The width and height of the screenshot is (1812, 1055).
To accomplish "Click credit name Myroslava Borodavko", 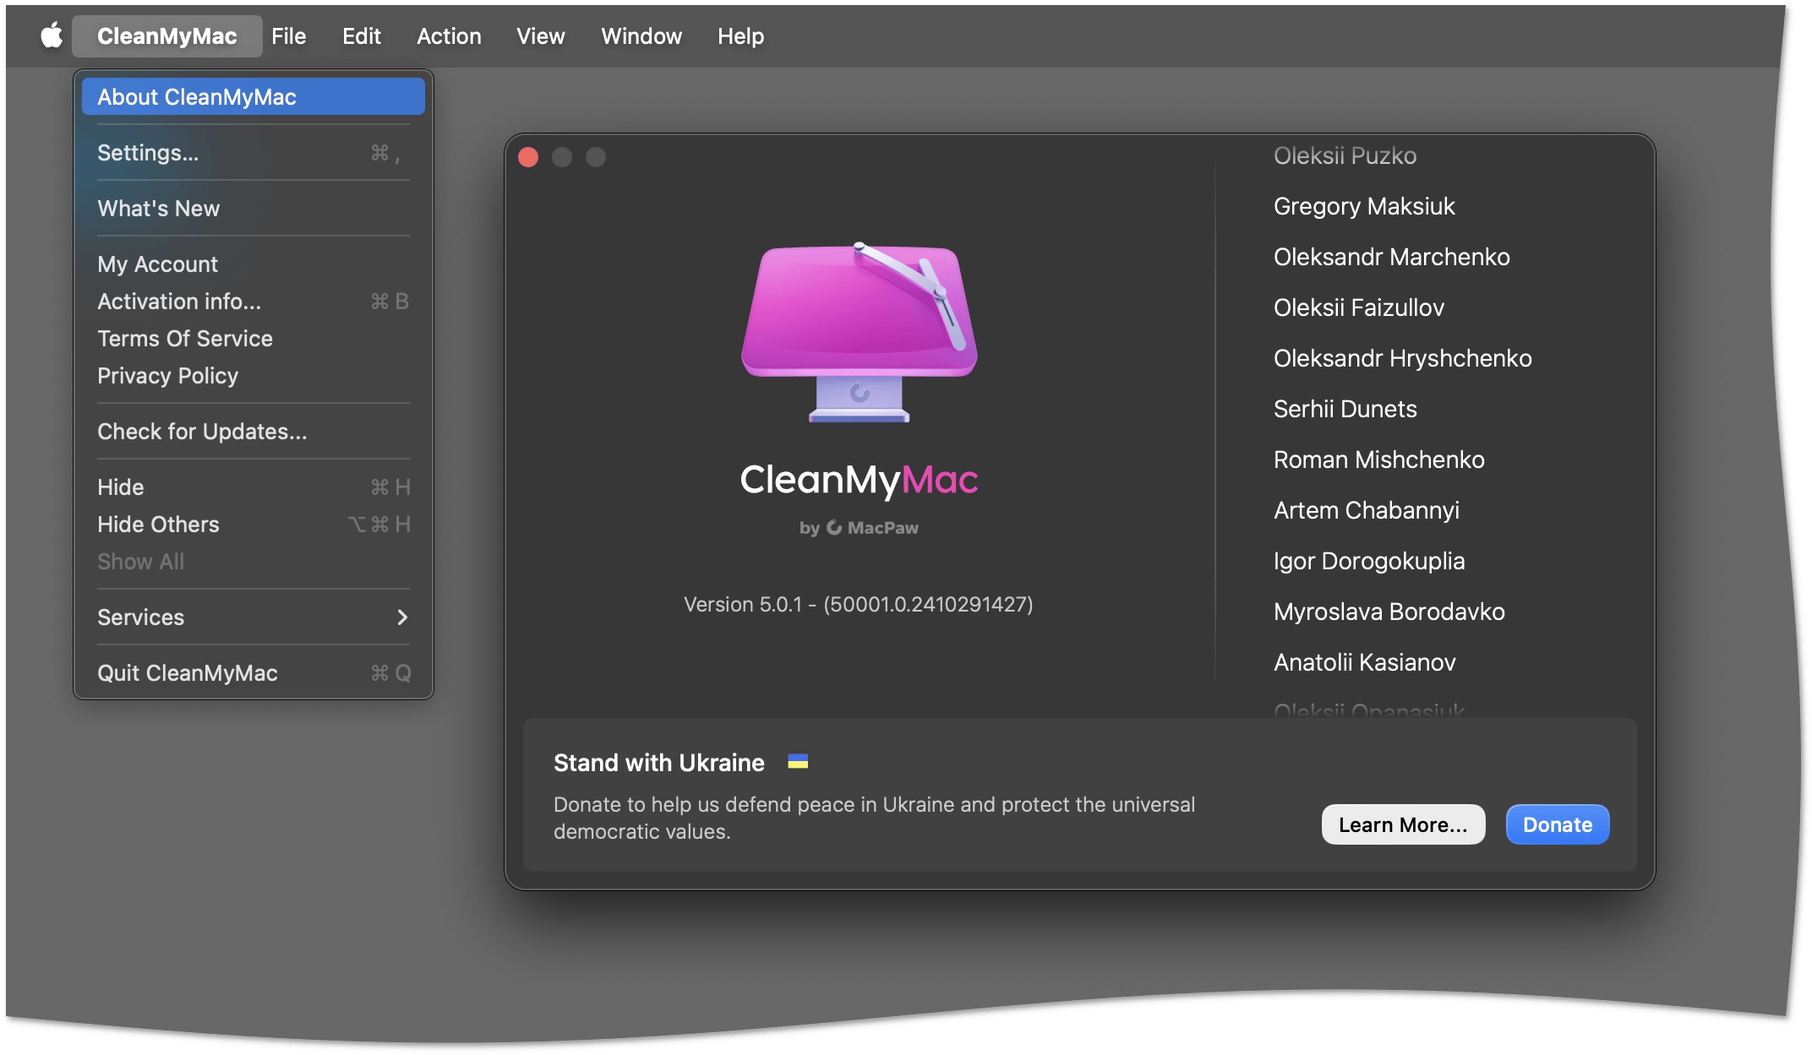I will 1389,612.
